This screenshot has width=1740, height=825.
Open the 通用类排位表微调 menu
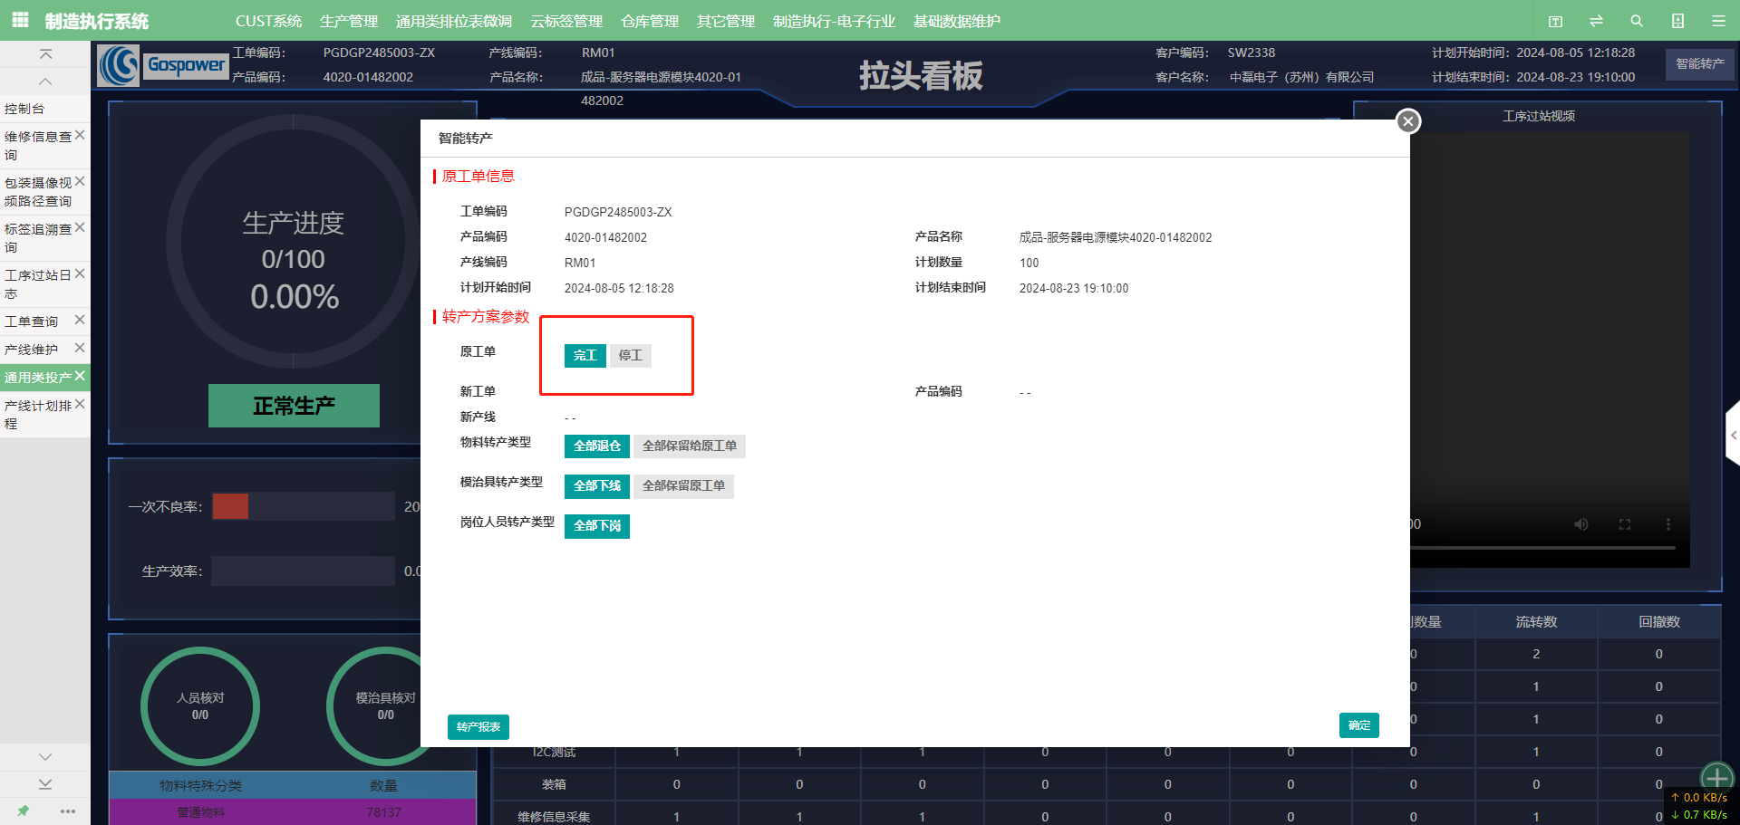pyautogui.click(x=454, y=21)
